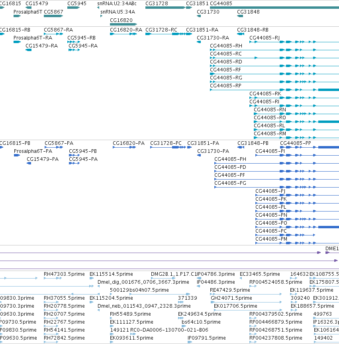Select transcript CG31728-RC label
The height and width of the screenshot is (344, 339).
tap(161, 30)
